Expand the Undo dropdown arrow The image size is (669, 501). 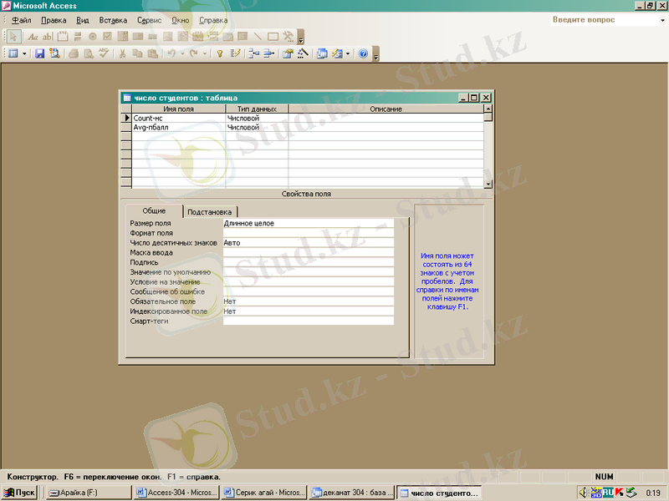click(181, 53)
